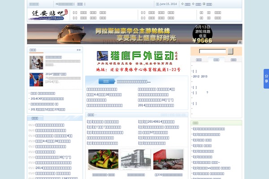Screen dimensions: 269x179
Task: Open the 猎鹰户外运动 outdoor sports advertisement
Action: coord(137,61)
